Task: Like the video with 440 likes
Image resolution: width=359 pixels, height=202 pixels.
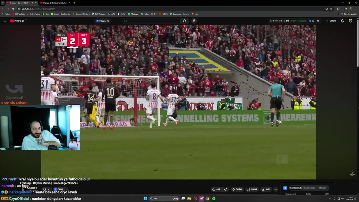Action: click(216, 189)
